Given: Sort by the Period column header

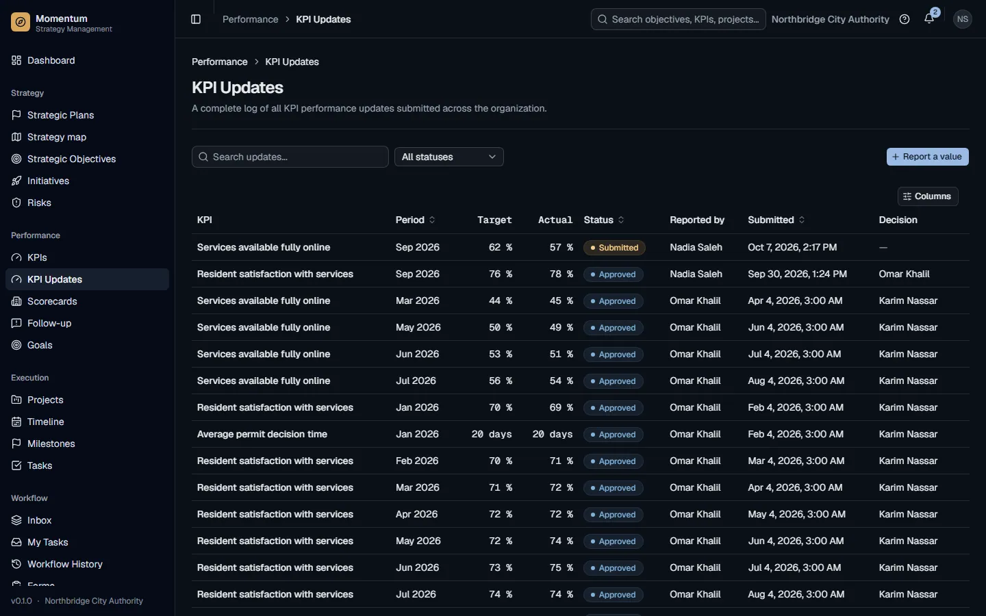Looking at the screenshot, I should (415, 220).
